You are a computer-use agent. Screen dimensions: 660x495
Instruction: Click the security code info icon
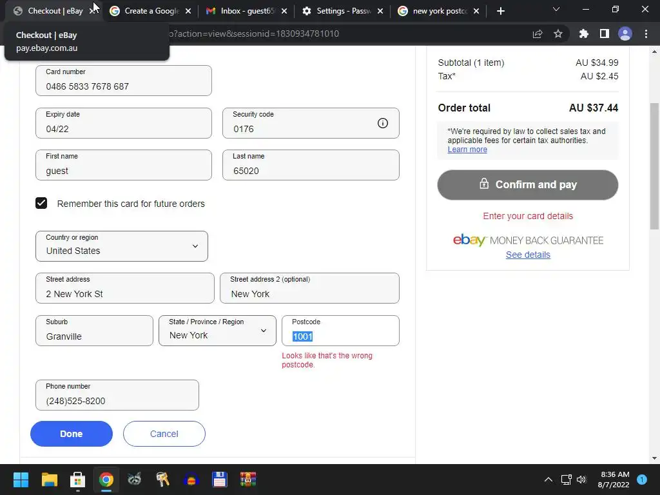(x=382, y=123)
